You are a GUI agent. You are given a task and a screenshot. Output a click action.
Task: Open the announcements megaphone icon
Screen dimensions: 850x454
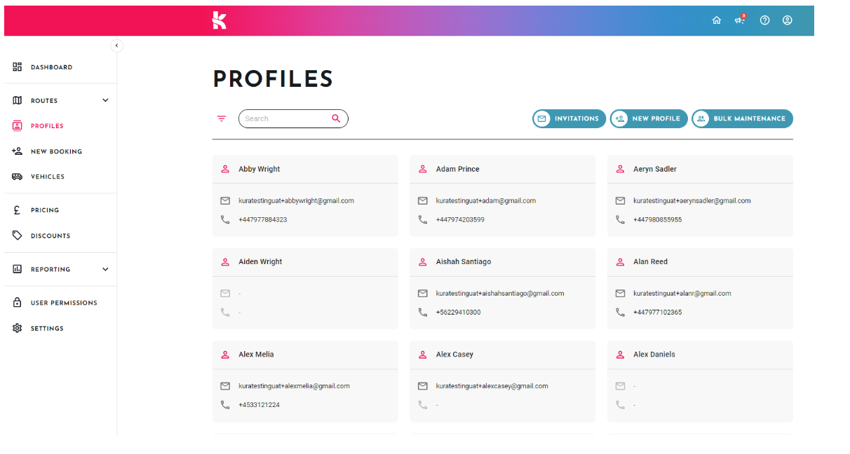pyautogui.click(x=740, y=20)
